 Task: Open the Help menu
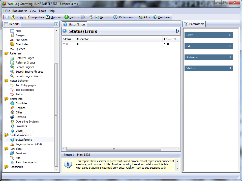(51, 11)
